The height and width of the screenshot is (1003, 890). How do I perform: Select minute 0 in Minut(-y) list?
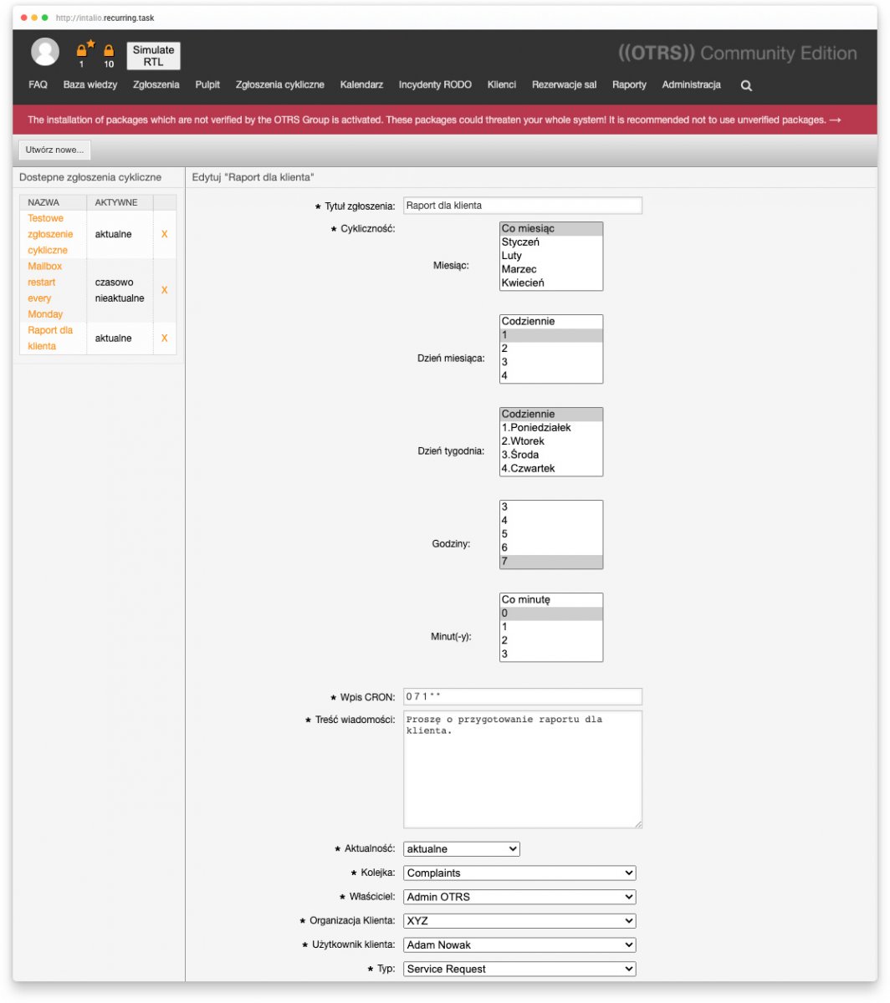[x=551, y=614]
